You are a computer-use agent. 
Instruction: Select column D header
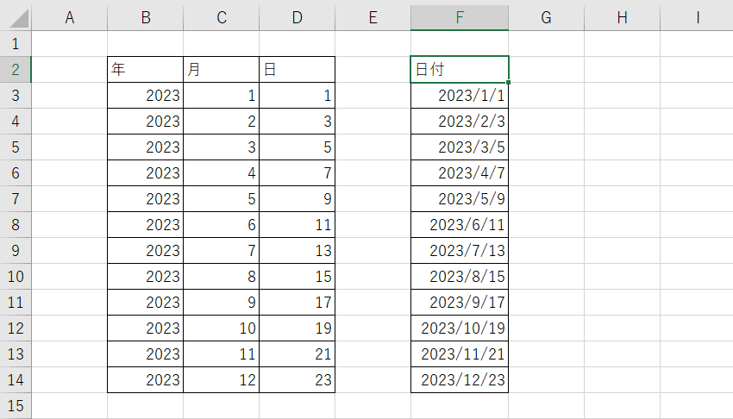[x=297, y=17]
